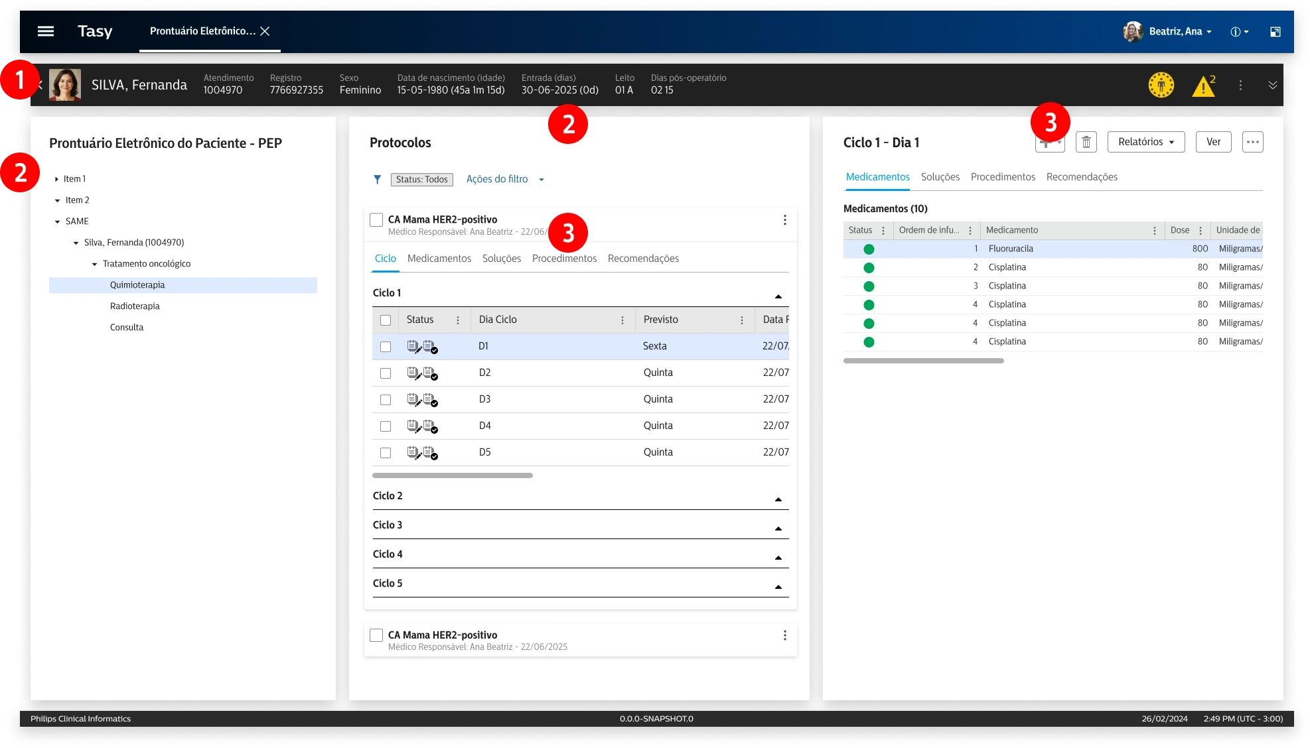The image size is (1310, 748).
Task: Open the Medicamento column options menu
Action: (x=1155, y=231)
